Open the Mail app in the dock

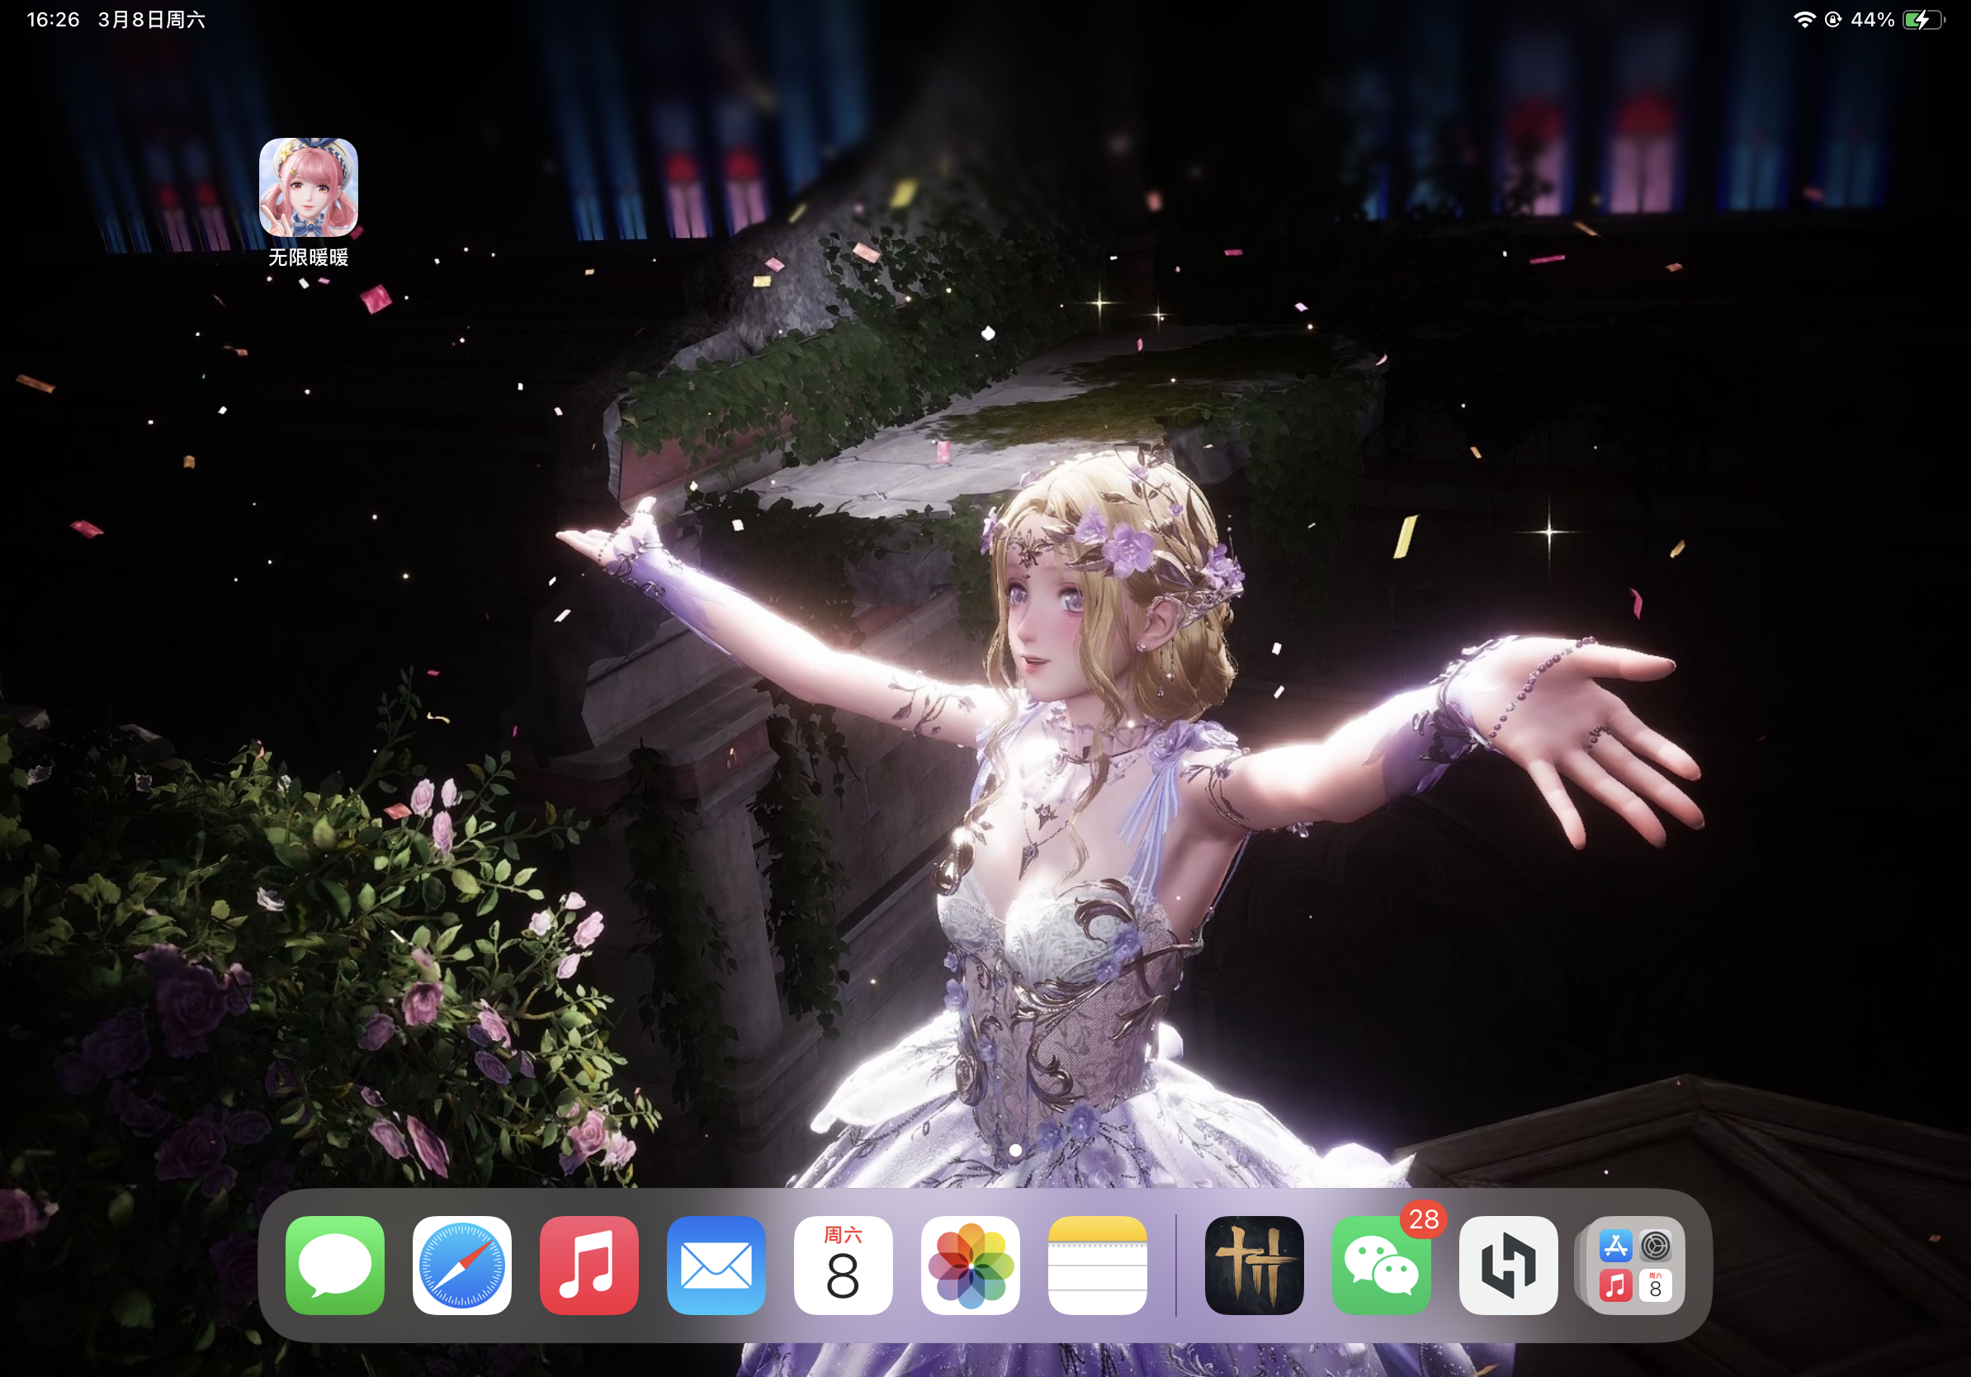pos(716,1266)
